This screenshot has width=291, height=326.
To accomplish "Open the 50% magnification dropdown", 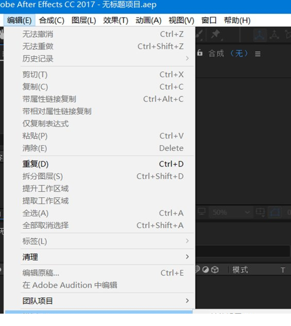I will [231, 212].
